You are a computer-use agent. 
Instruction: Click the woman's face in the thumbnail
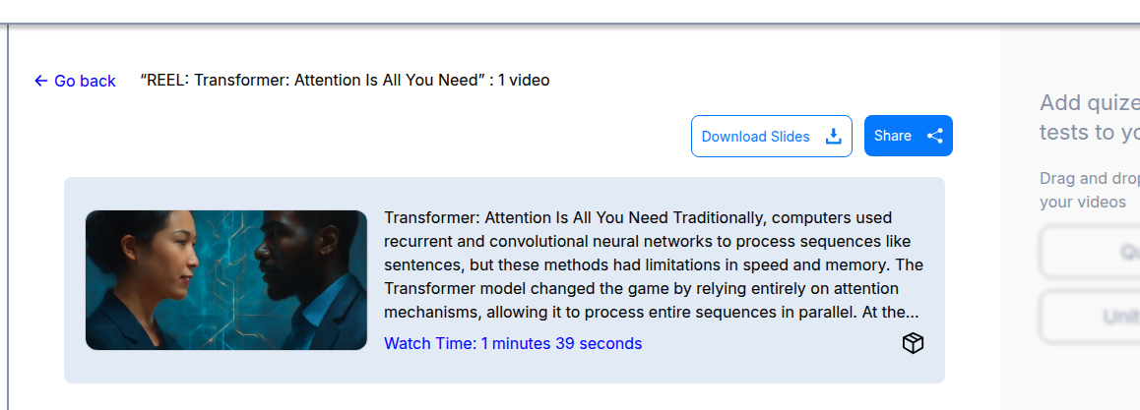click(158, 261)
